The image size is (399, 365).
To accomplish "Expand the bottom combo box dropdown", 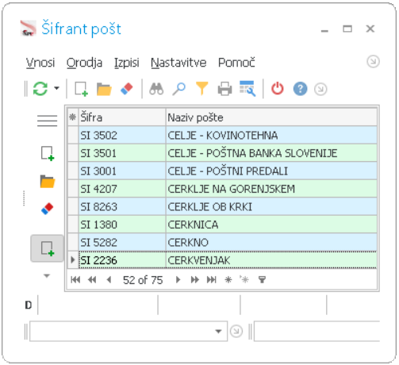I will (x=218, y=332).
